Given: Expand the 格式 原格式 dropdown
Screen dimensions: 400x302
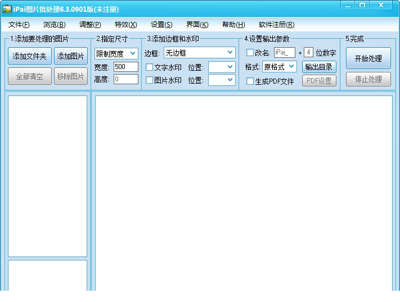Looking at the screenshot, I should (x=280, y=67).
